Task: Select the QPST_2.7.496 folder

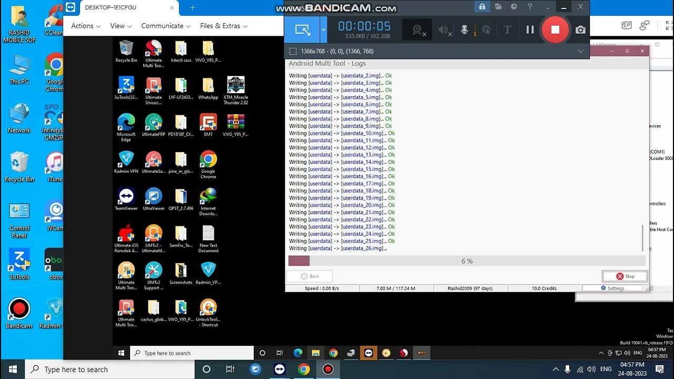Action: 181,199
